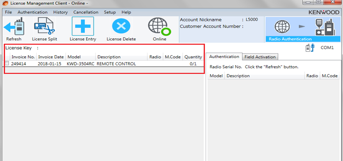This screenshot has height=161, width=343.
Task: Sort by Quantity column header
Action: [x=193, y=57]
